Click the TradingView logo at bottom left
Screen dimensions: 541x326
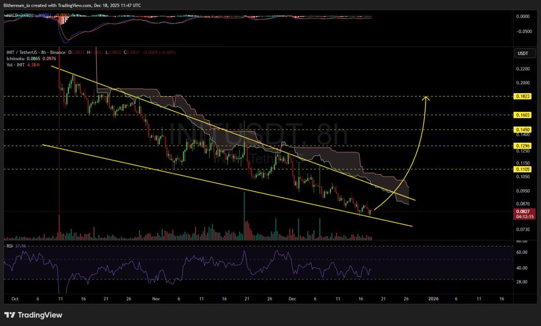[x=33, y=315]
